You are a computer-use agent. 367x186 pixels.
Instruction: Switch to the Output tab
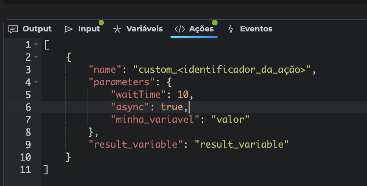click(x=37, y=29)
